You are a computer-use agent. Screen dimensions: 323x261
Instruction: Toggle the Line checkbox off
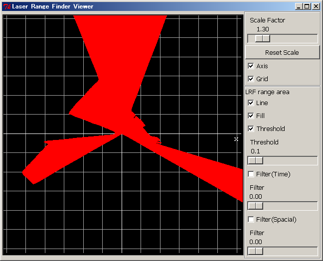(251, 103)
